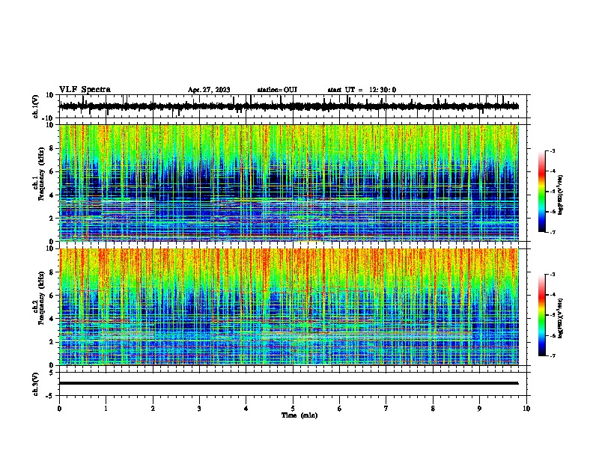
Task: Click the ch.2 spectrogram panel
Action: pyautogui.click(x=288, y=307)
